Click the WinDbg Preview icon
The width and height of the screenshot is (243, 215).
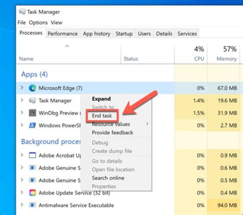tap(33, 113)
